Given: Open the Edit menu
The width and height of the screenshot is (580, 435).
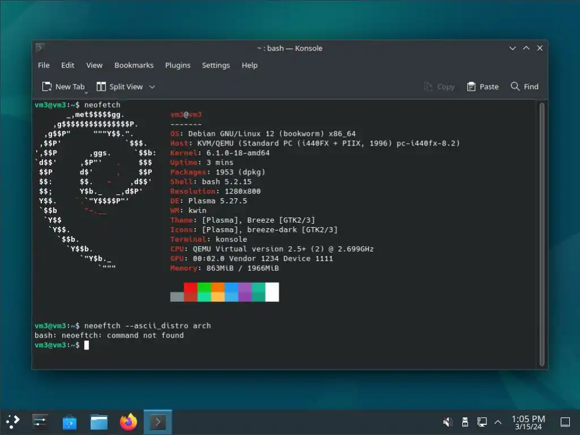Looking at the screenshot, I should pyautogui.click(x=68, y=65).
